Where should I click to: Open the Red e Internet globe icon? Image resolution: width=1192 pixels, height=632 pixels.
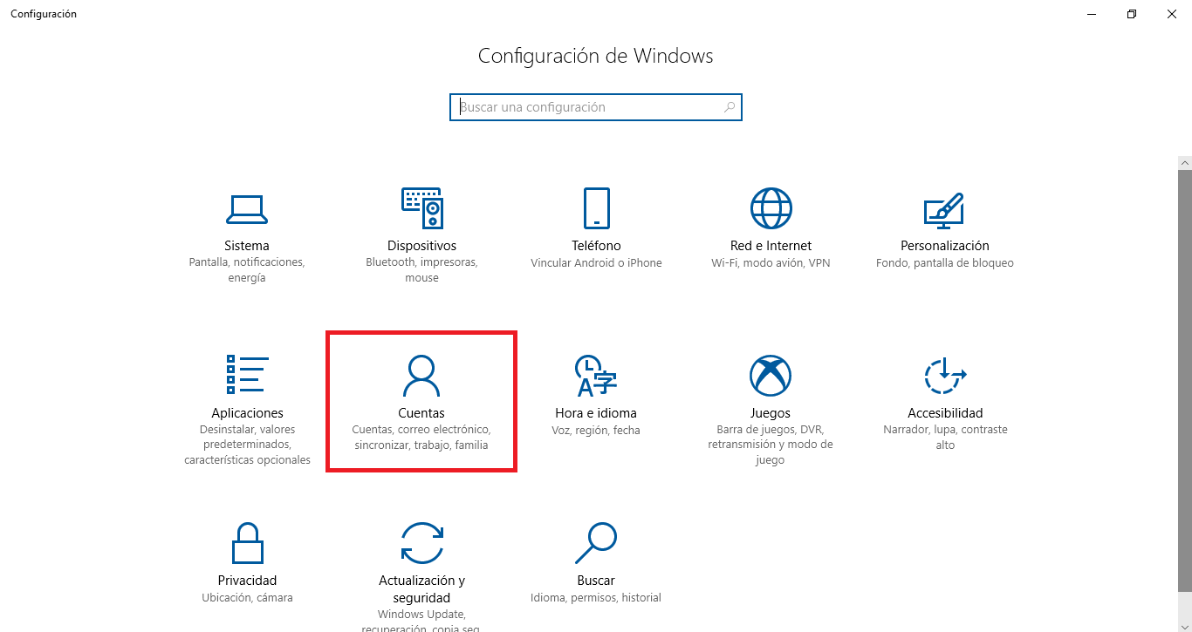(771, 208)
